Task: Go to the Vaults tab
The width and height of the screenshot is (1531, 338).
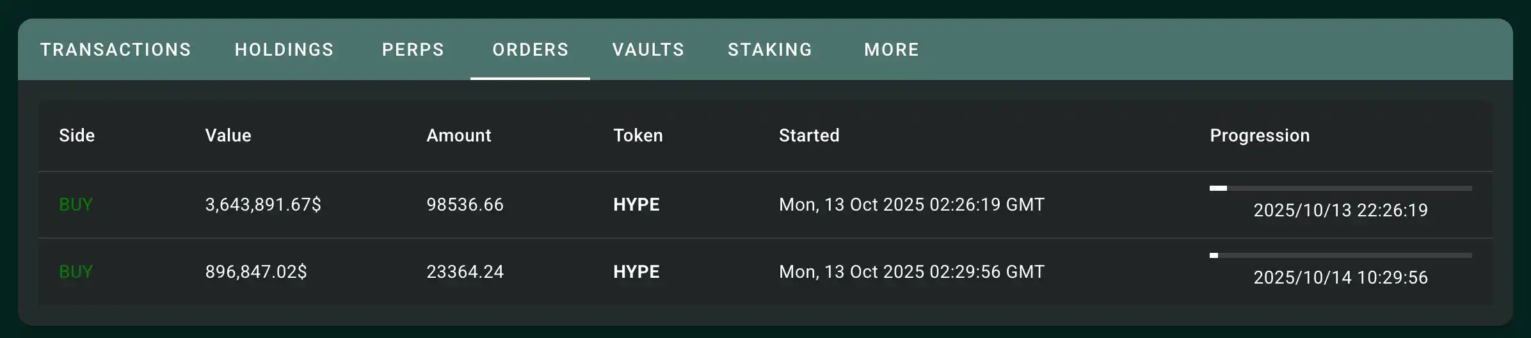Action: (648, 50)
